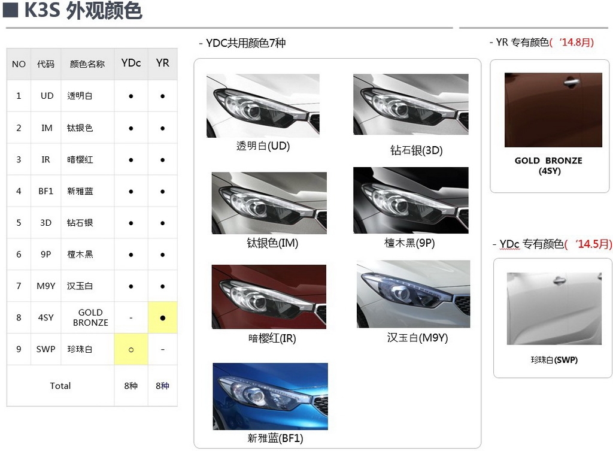Click the YR column header

pyautogui.click(x=163, y=63)
